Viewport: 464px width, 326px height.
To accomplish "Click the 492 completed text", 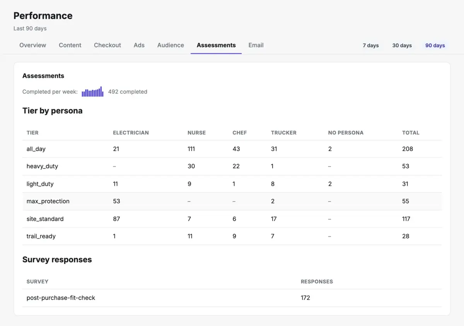I will click(128, 92).
